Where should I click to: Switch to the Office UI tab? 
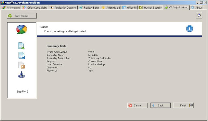(129, 8)
